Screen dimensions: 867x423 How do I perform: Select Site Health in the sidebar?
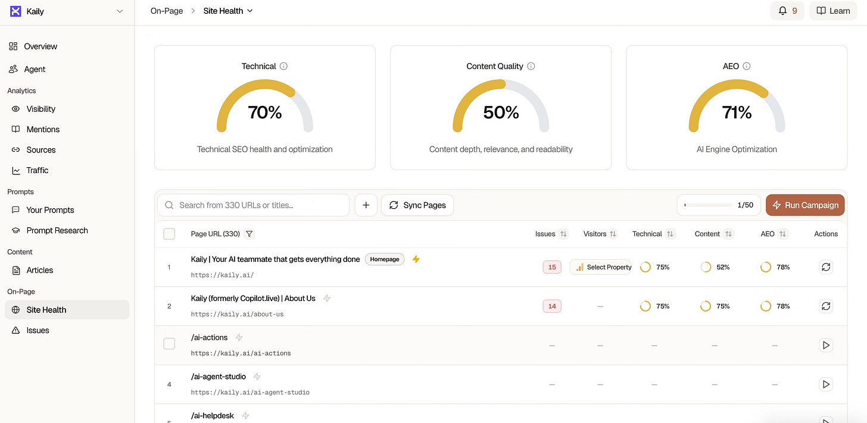(67, 310)
